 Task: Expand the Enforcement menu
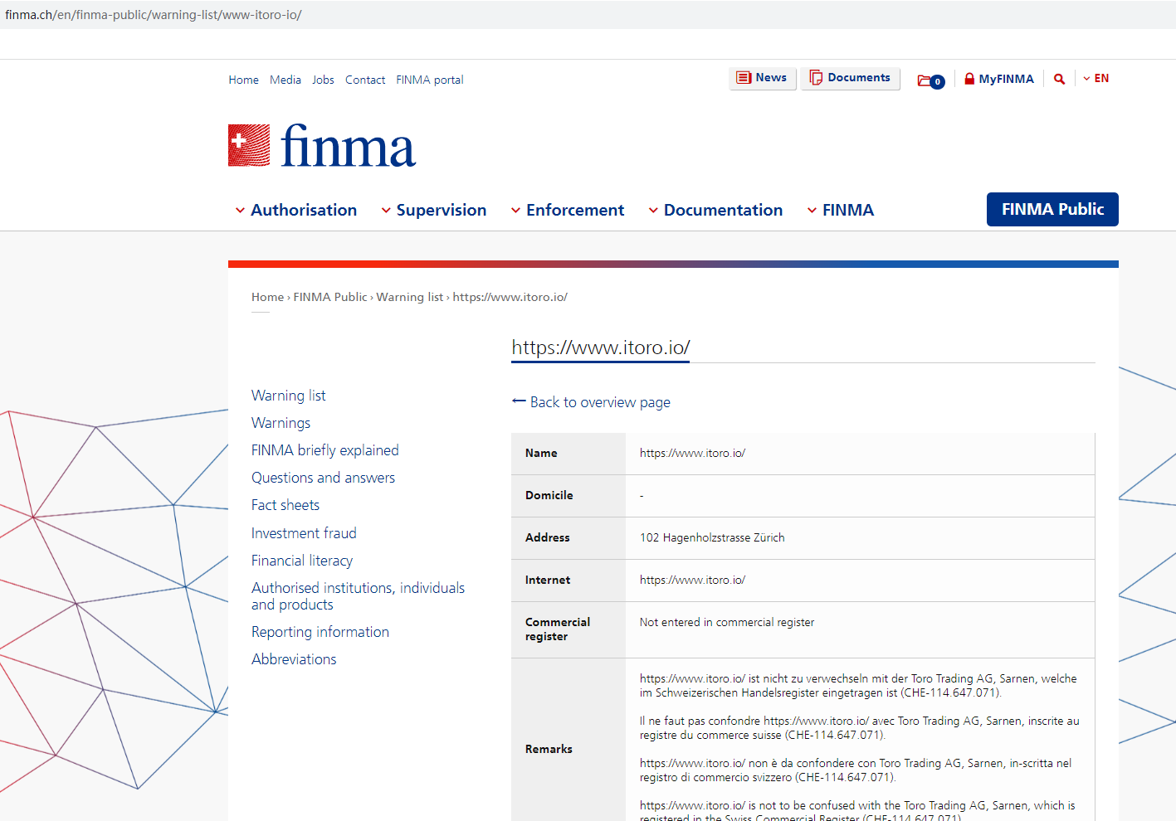coord(568,210)
